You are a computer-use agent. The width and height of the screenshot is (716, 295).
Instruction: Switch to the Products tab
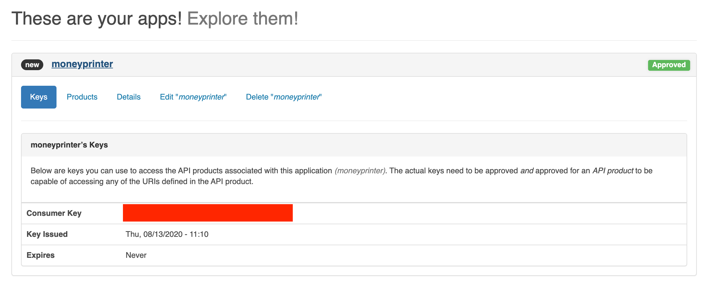point(82,97)
